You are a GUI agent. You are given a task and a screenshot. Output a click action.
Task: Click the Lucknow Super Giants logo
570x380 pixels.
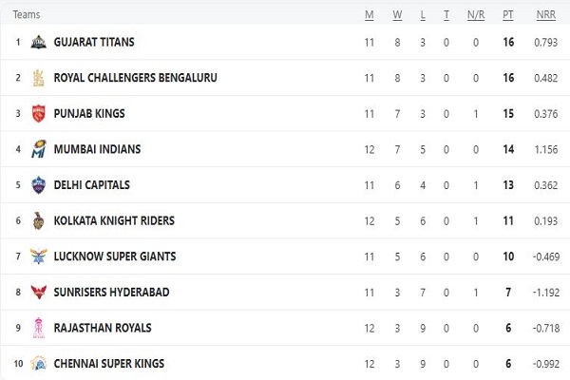coord(39,256)
